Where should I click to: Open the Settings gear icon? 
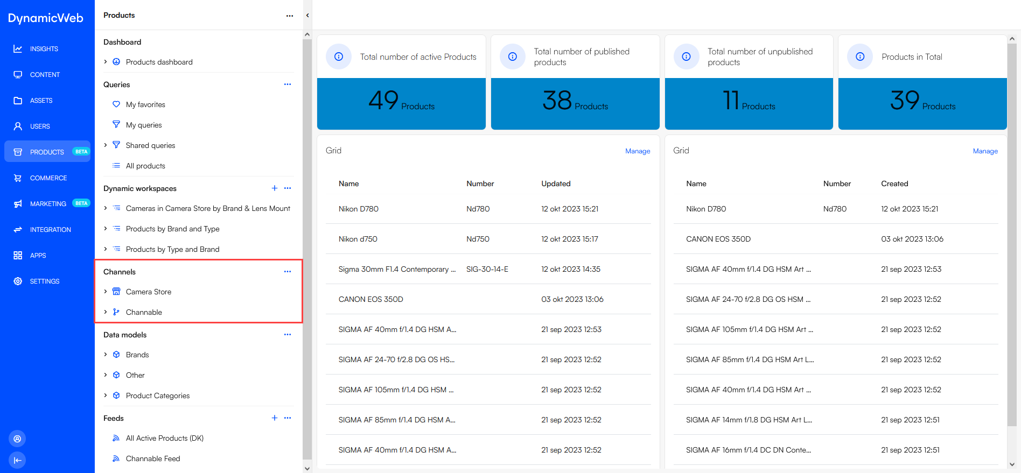click(18, 281)
